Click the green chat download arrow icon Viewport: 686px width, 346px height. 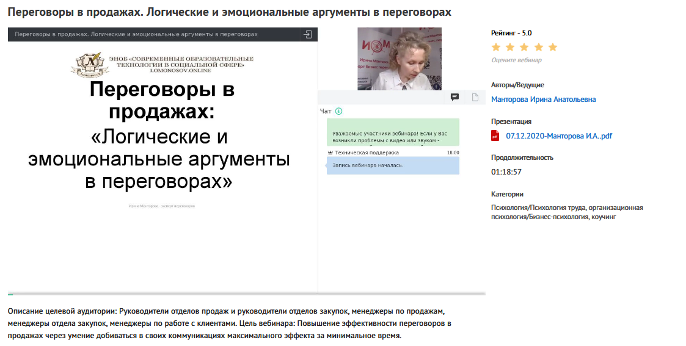[x=339, y=111]
